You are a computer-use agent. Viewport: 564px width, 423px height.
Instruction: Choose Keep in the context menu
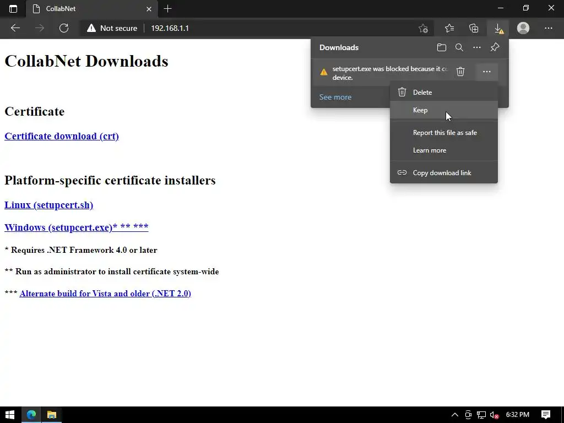[444, 110]
